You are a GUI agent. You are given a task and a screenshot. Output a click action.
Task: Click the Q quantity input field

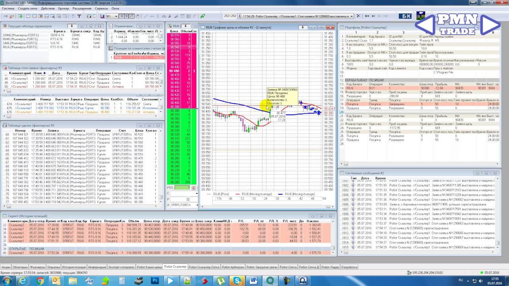point(193,199)
